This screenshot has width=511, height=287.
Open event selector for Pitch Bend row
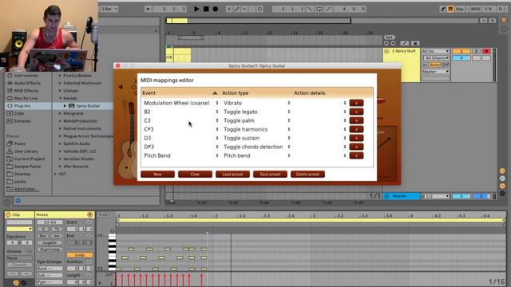[217, 155]
